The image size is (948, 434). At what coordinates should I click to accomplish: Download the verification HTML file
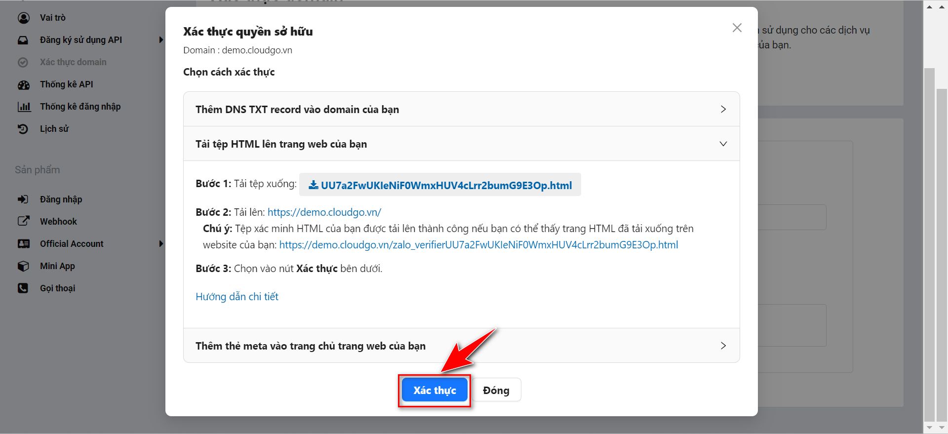coord(440,185)
